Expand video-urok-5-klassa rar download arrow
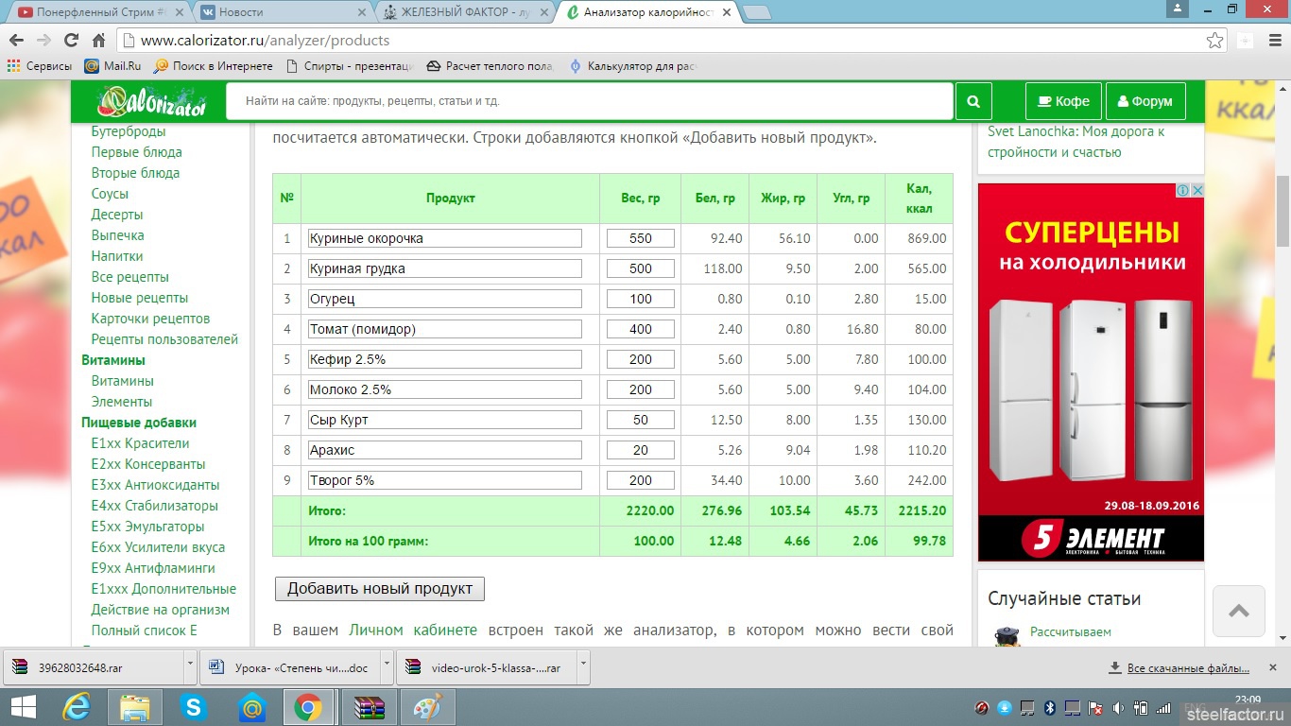The width and height of the screenshot is (1291, 726). coord(583,666)
